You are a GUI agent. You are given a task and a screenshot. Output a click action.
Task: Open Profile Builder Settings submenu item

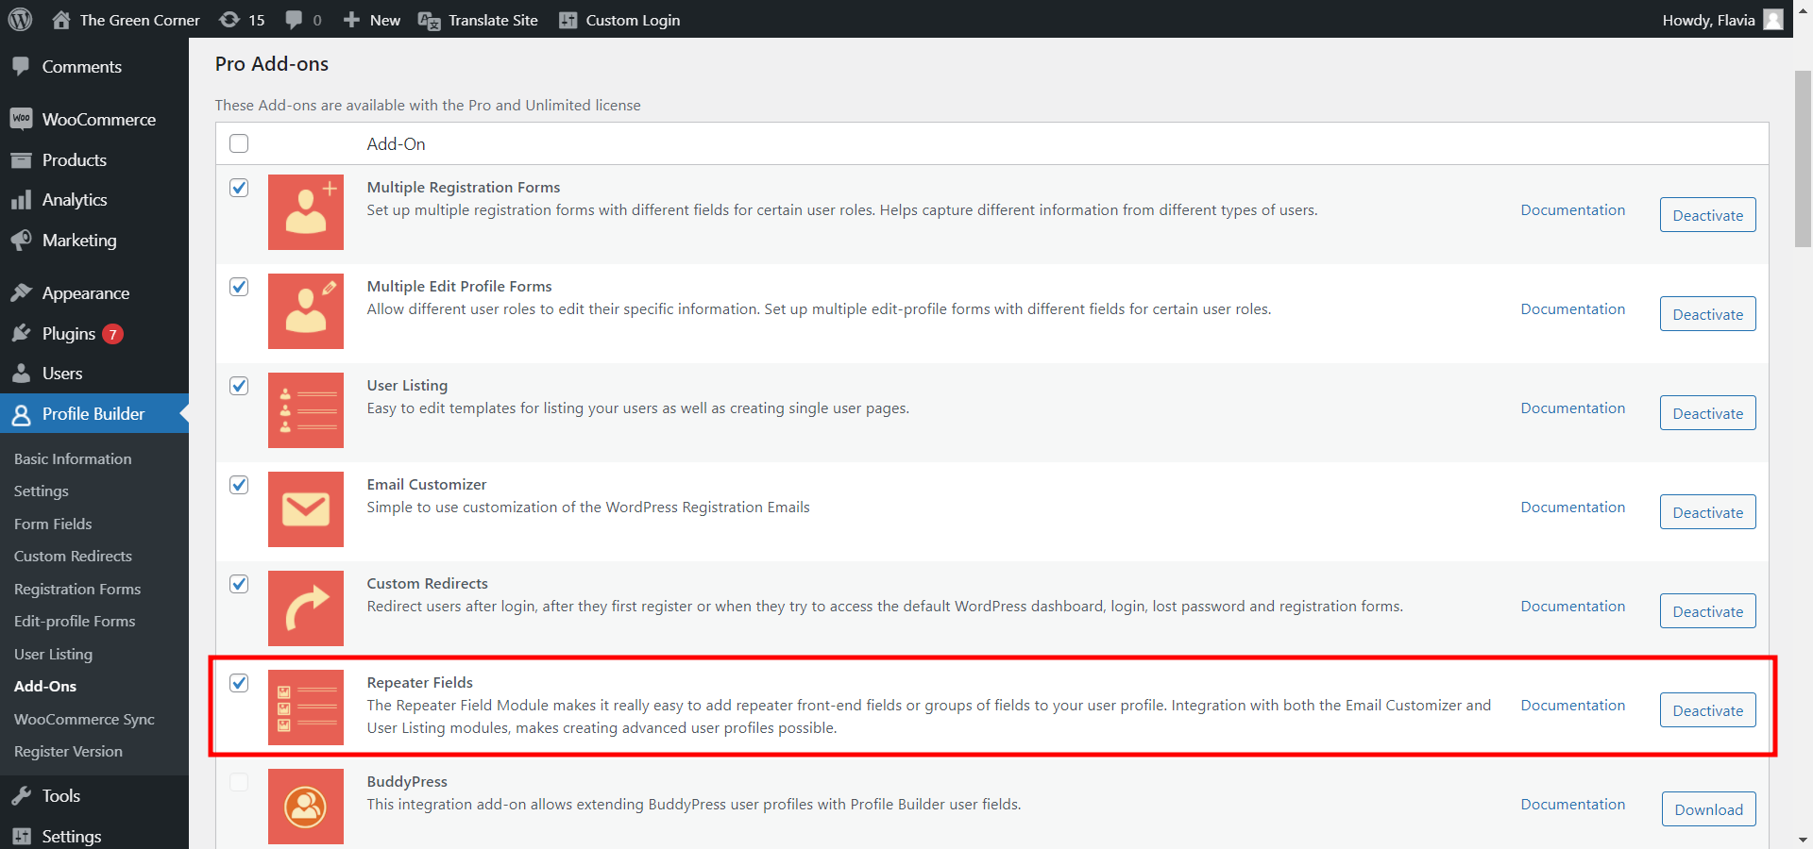[42, 491]
